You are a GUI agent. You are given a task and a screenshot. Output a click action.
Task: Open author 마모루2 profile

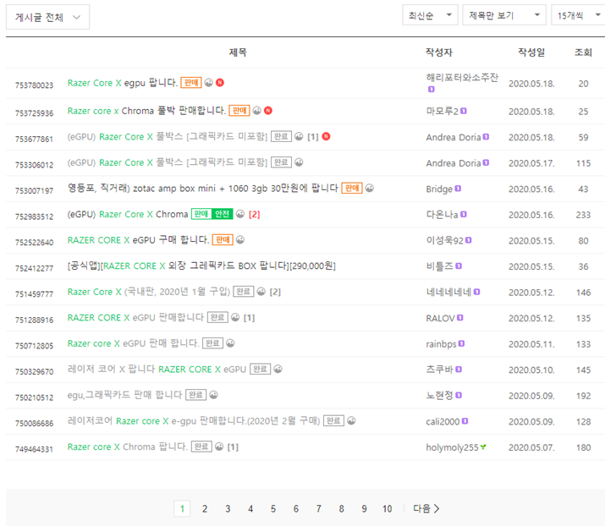pos(443,111)
